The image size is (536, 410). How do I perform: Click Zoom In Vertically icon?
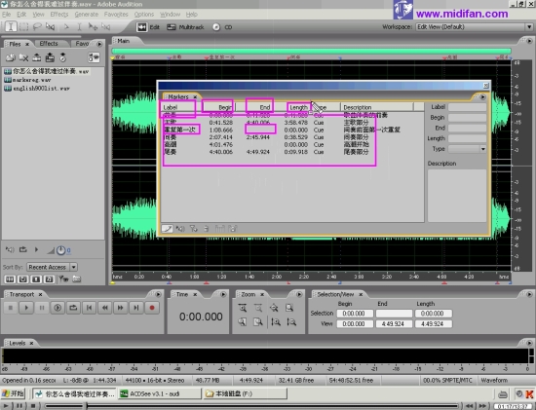276,321
